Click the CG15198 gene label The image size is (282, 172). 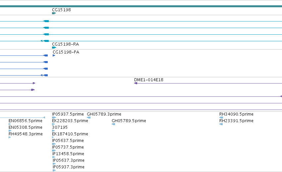point(61,10)
